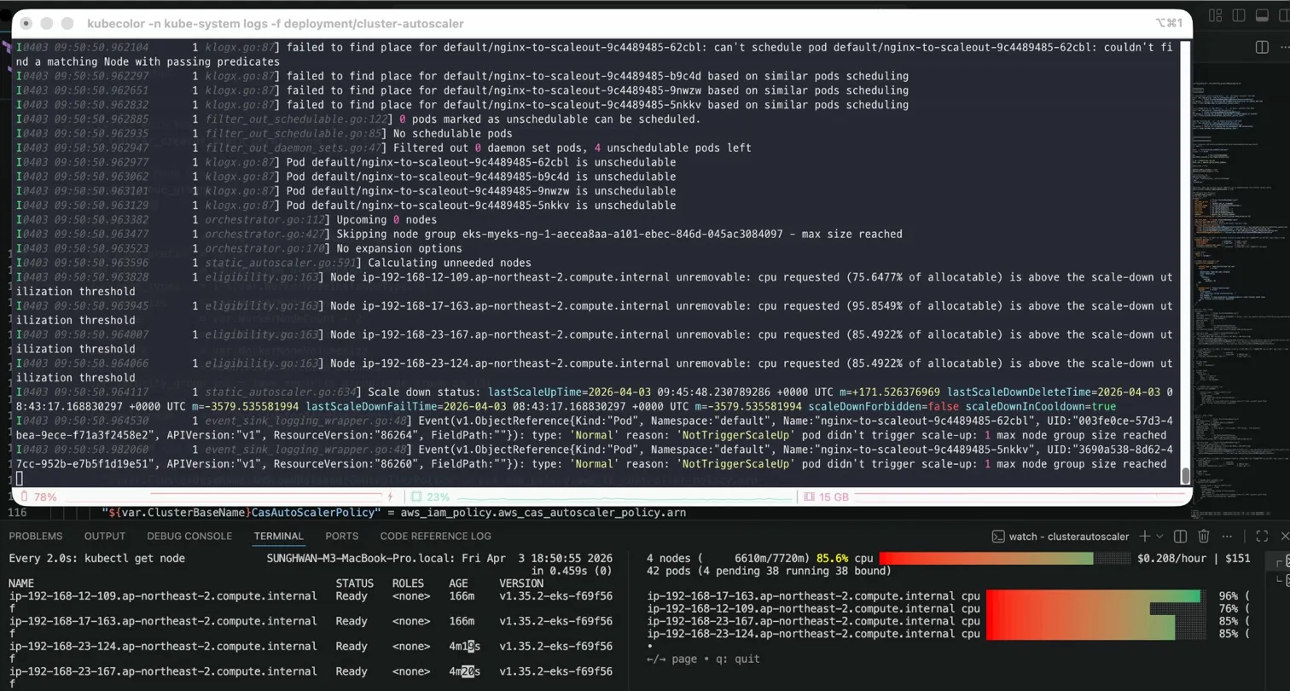Open terminal panel more actions ellipsis
The width and height of the screenshot is (1290, 691).
[x=1229, y=537]
